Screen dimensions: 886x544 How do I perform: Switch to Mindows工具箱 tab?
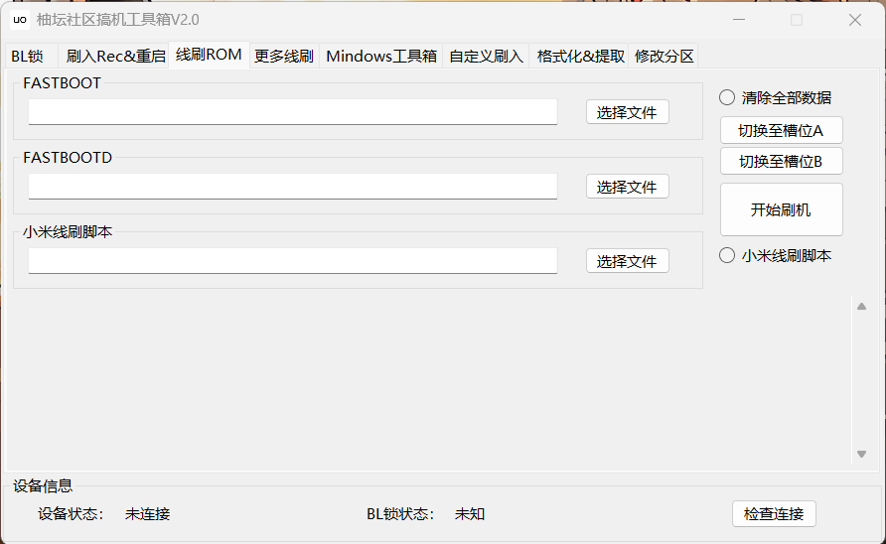point(381,56)
